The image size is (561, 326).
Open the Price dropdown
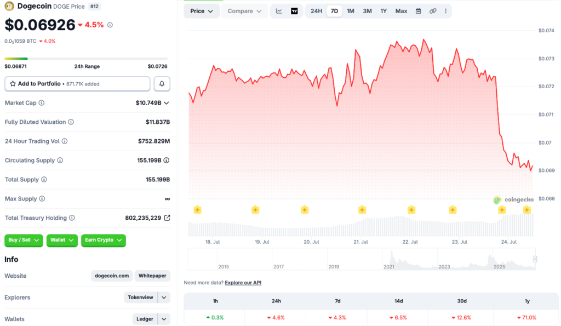pos(202,11)
